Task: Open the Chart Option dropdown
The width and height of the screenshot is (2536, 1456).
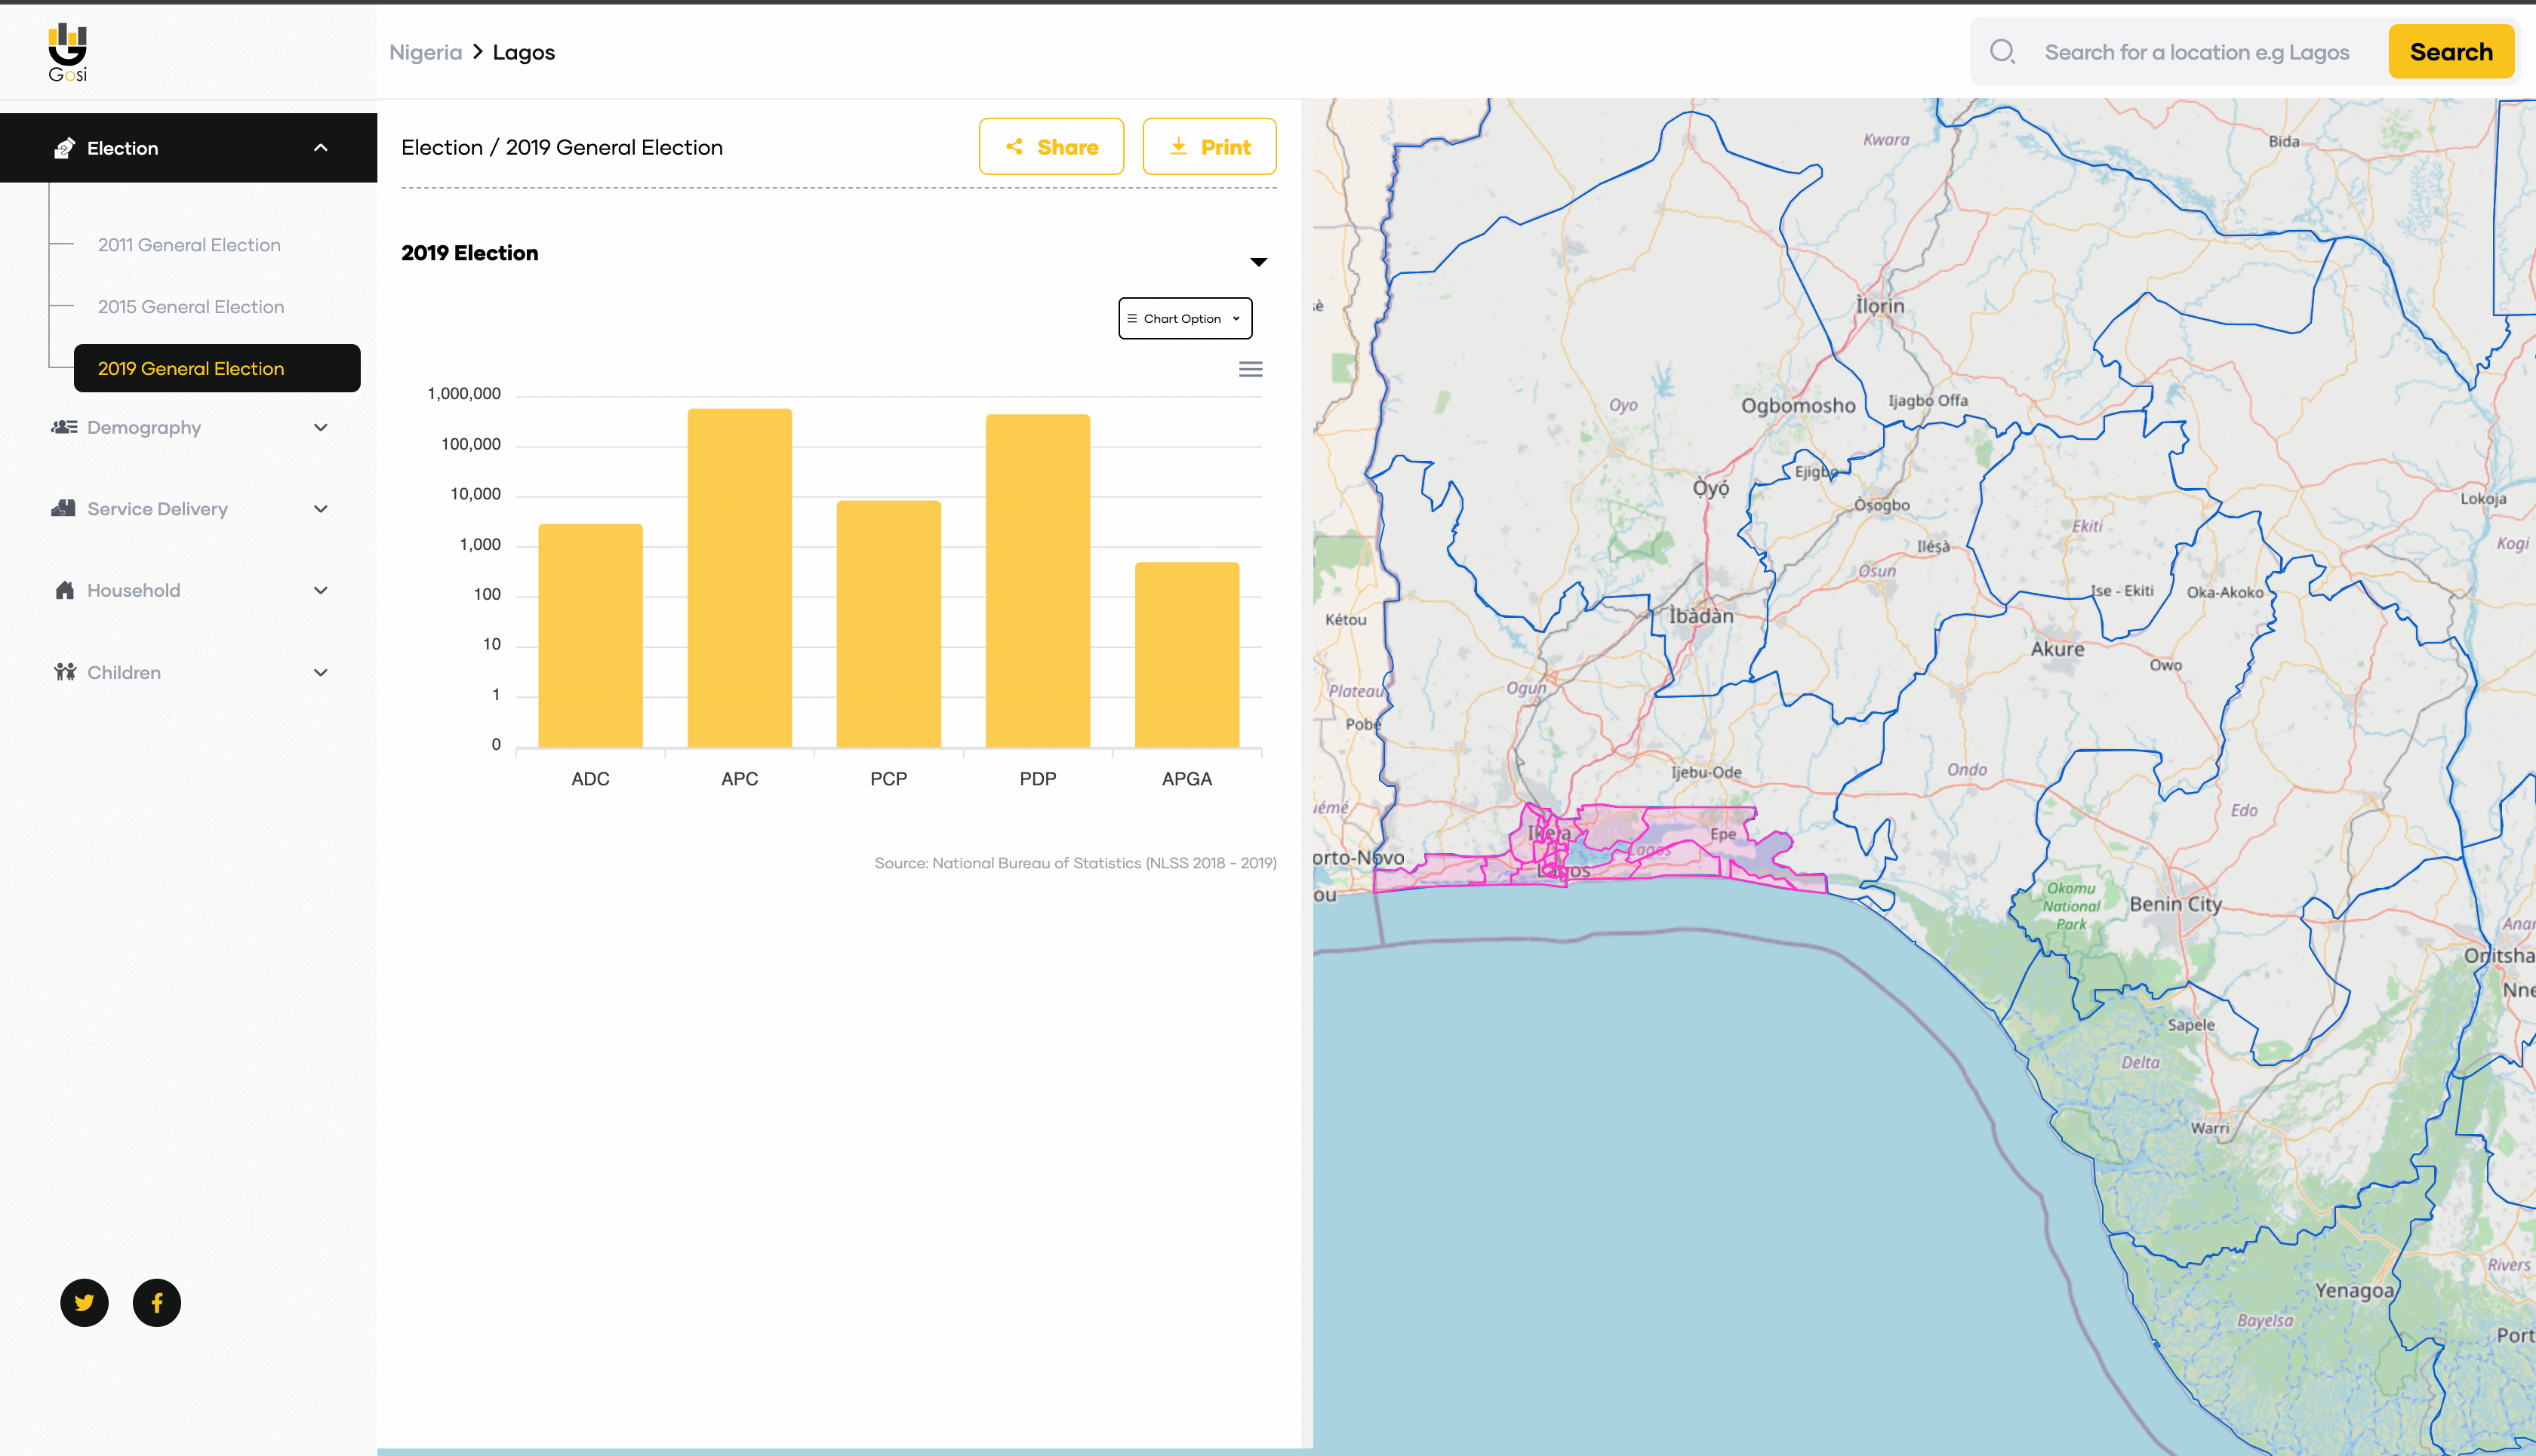Action: tap(1184, 318)
